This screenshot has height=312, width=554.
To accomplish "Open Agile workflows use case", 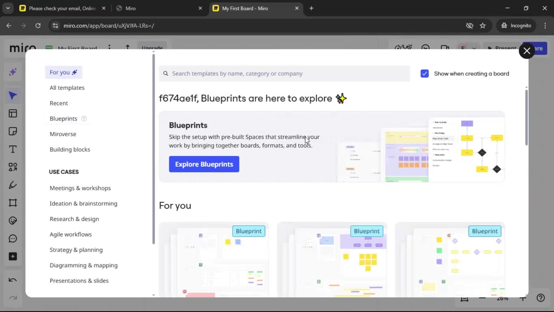I will pos(71,235).
